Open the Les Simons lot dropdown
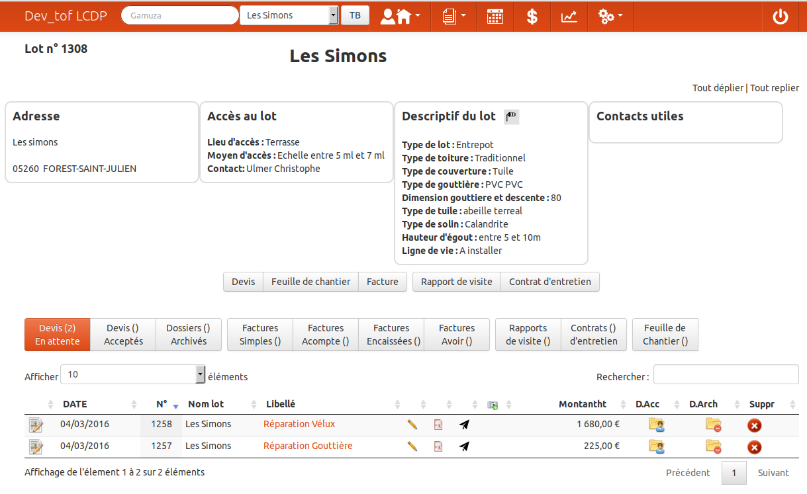 click(289, 15)
